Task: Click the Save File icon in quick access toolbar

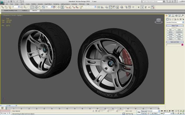Action: tap(11, 1)
